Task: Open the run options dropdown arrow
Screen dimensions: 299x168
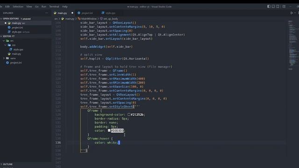Action: click(295, 13)
